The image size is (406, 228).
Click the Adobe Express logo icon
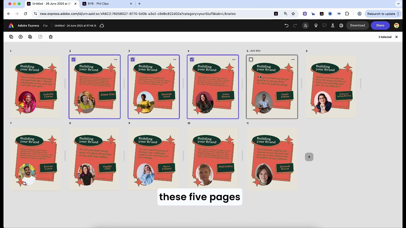coord(11,26)
